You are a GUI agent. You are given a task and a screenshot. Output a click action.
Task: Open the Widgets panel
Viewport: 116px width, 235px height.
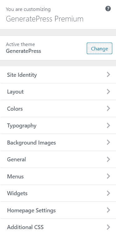pos(58,193)
